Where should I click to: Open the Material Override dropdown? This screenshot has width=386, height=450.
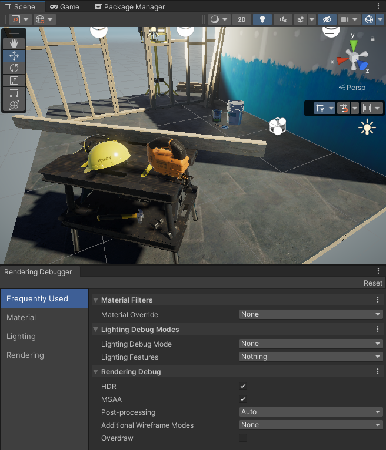(311, 314)
